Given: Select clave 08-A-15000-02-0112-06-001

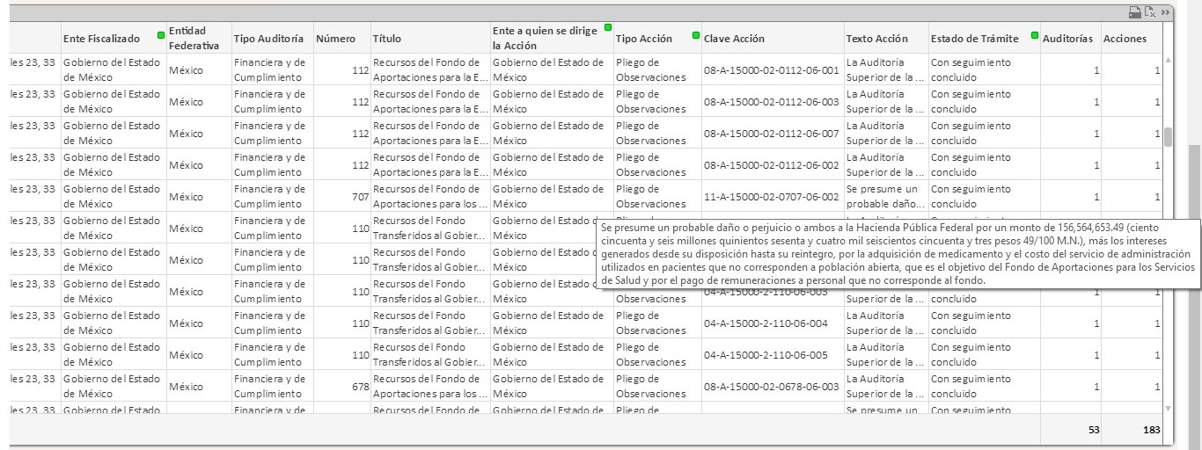Looking at the screenshot, I should [x=772, y=70].
